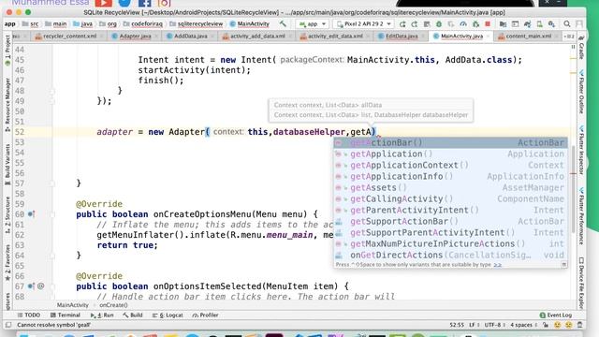This screenshot has height=337, width=599.
Task: Click the Rerun app icon in toolbar
Action: 402,24
